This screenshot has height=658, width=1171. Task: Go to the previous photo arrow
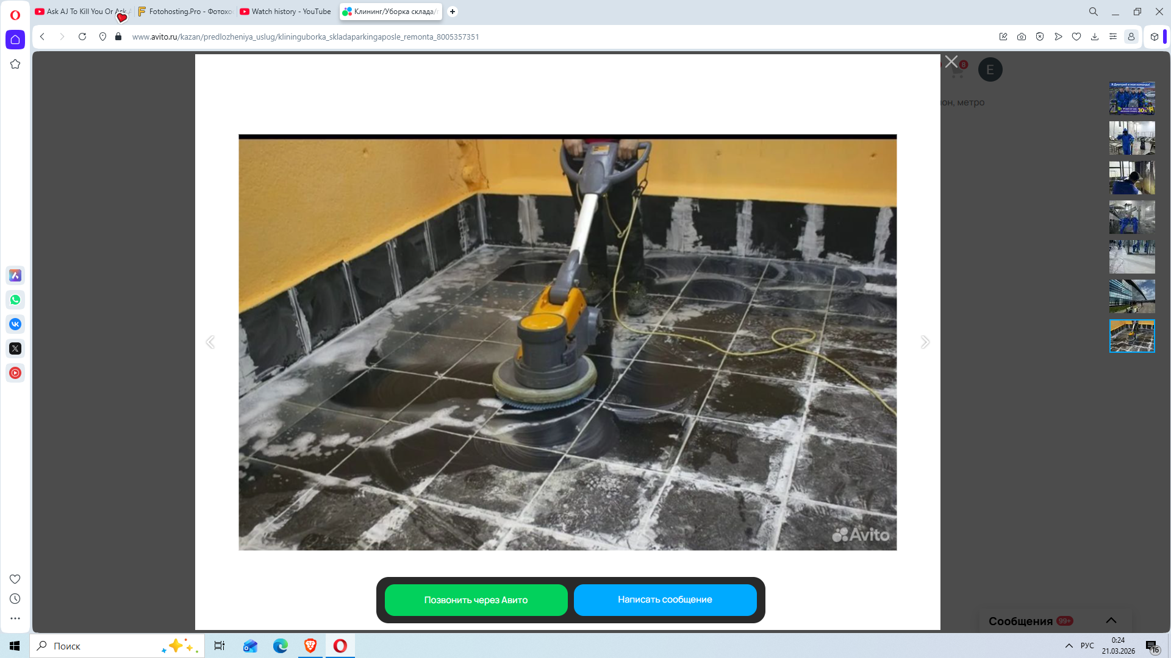tap(210, 342)
